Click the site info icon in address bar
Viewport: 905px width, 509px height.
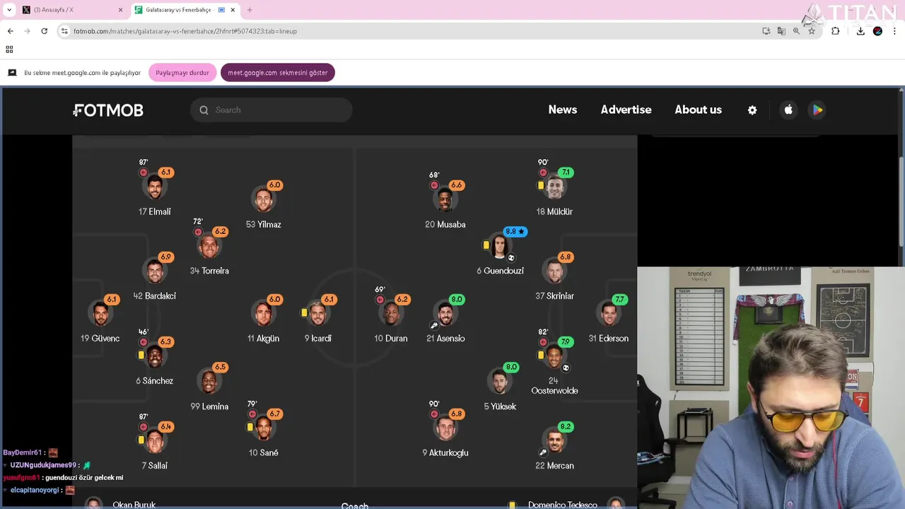click(x=65, y=31)
